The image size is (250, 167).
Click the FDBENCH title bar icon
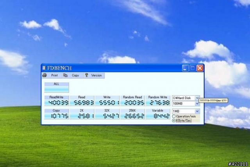[x=44, y=68]
